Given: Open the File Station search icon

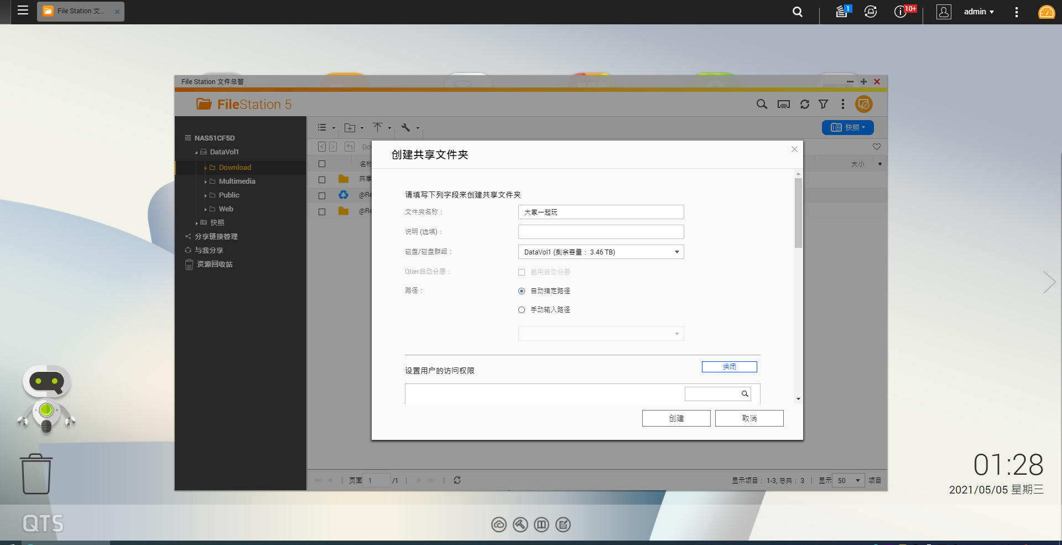Looking at the screenshot, I should coord(762,104).
